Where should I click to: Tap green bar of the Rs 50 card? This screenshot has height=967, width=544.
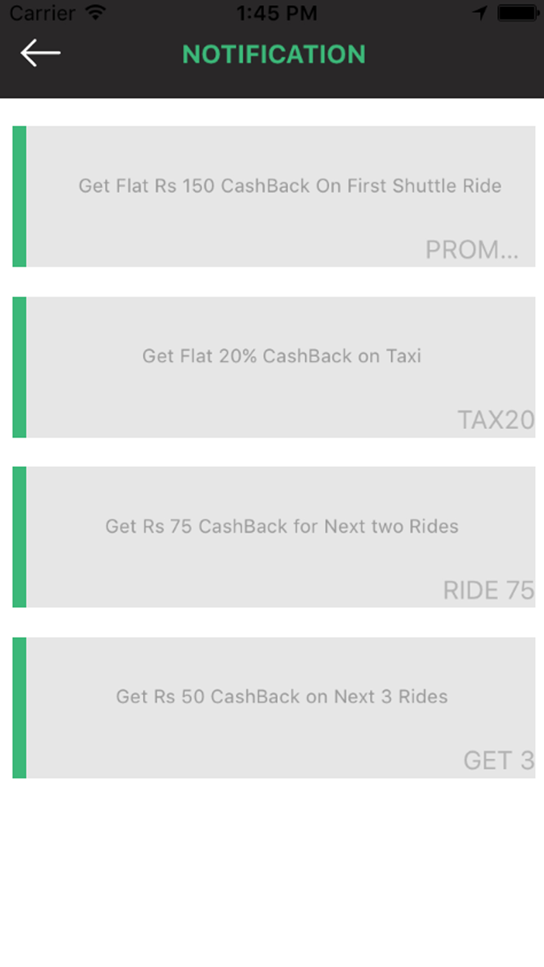coord(20,708)
